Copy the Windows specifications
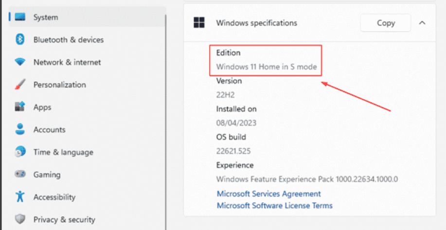This screenshot has height=230, width=446. (x=386, y=23)
